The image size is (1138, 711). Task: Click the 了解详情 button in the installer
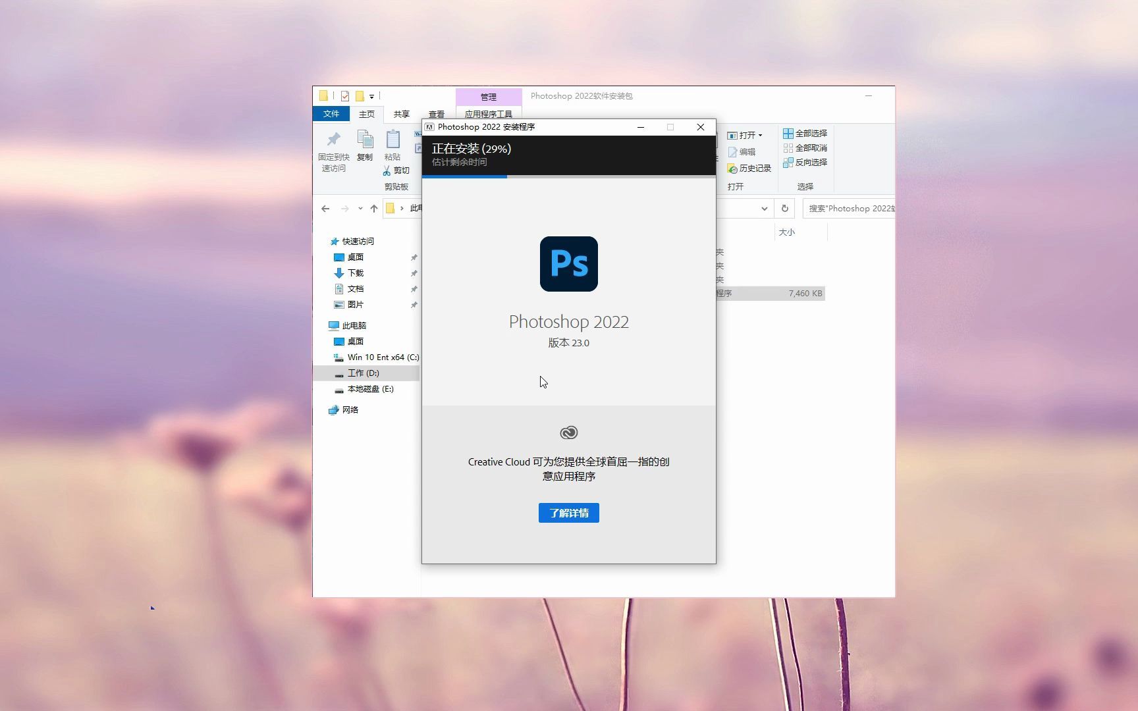click(x=568, y=513)
